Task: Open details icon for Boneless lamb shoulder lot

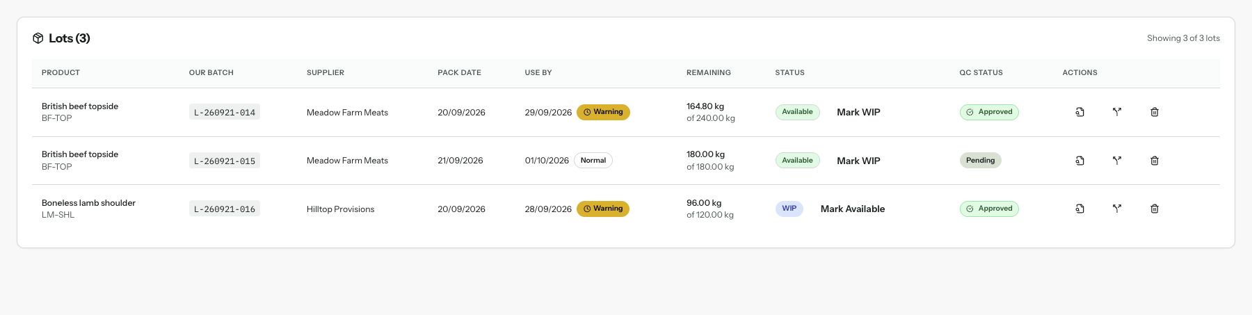Action: pos(1080,209)
